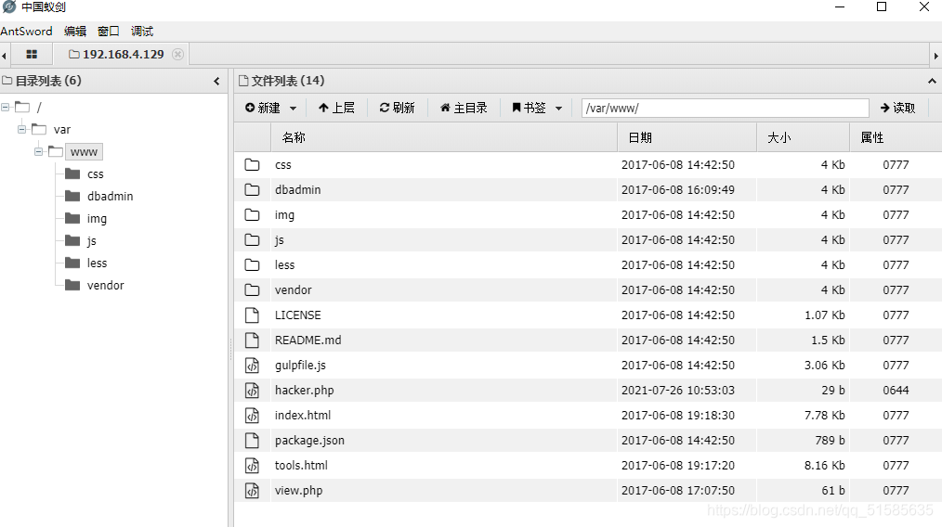Collapse the root / tree node

pos(5,108)
